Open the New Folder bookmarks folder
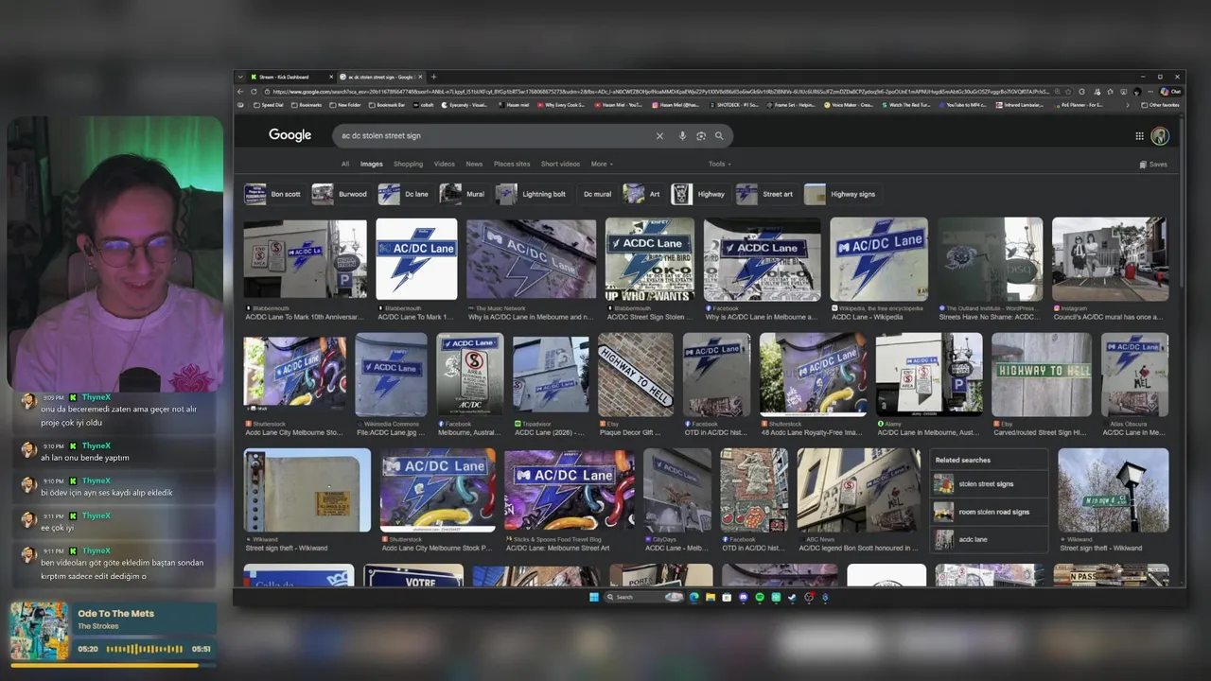1211x681 pixels. pyautogui.click(x=345, y=105)
